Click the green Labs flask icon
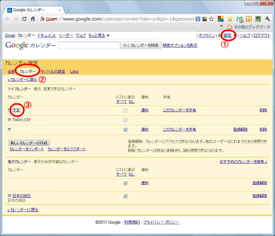The height and width of the screenshot is (236, 275). point(219,35)
